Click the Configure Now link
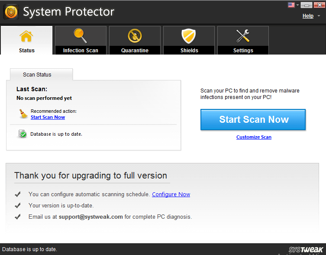This screenshot has height=255, width=326. (171, 194)
